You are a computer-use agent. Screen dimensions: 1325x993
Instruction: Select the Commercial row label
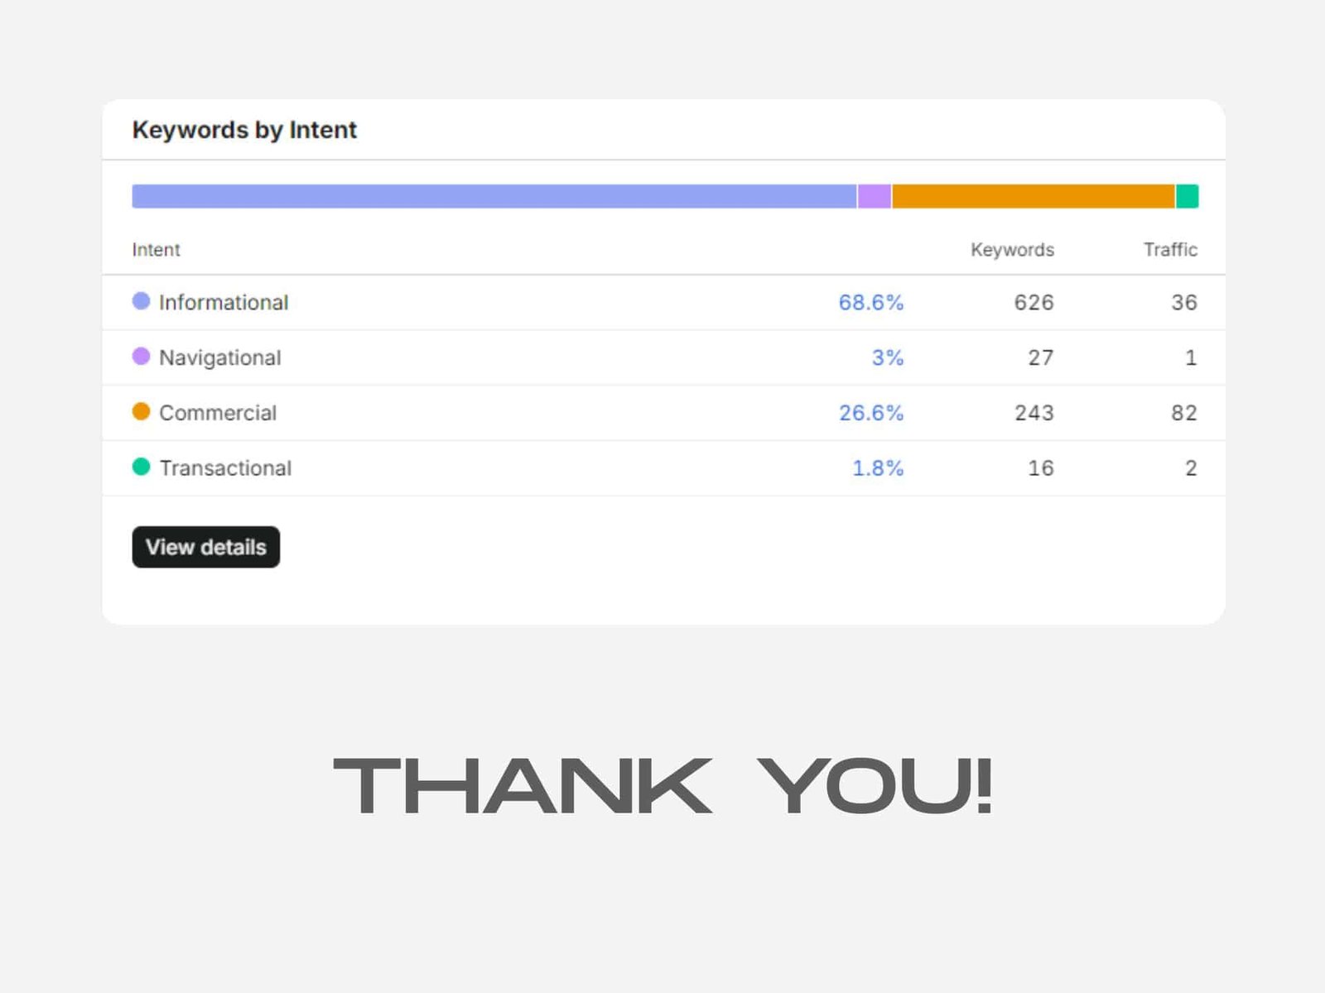coord(218,413)
